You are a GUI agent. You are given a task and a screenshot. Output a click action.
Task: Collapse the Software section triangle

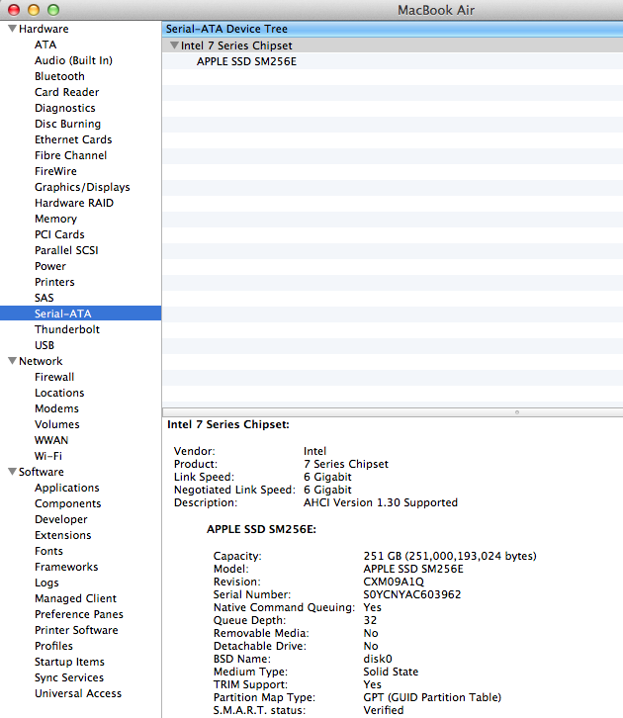point(12,472)
